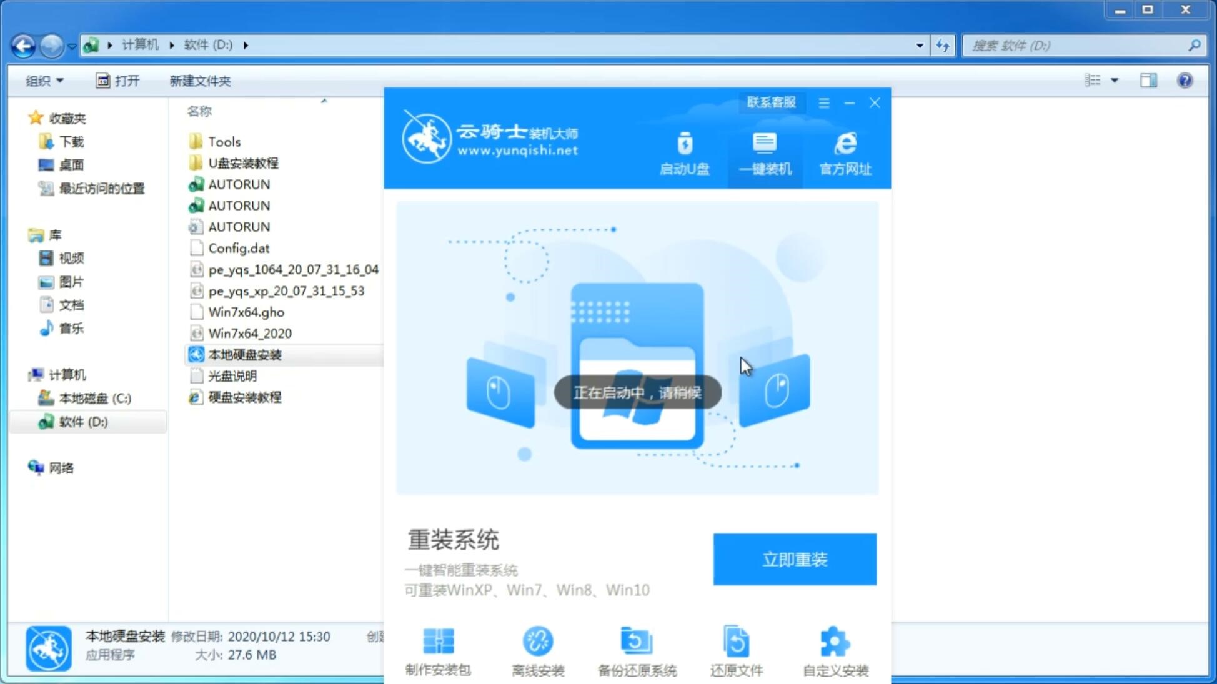
Task: Click the 启动U盘 (Boot USB) icon
Action: point(685,153)
